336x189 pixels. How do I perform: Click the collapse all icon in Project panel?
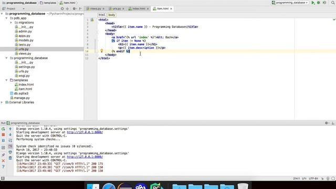[67, 9]
